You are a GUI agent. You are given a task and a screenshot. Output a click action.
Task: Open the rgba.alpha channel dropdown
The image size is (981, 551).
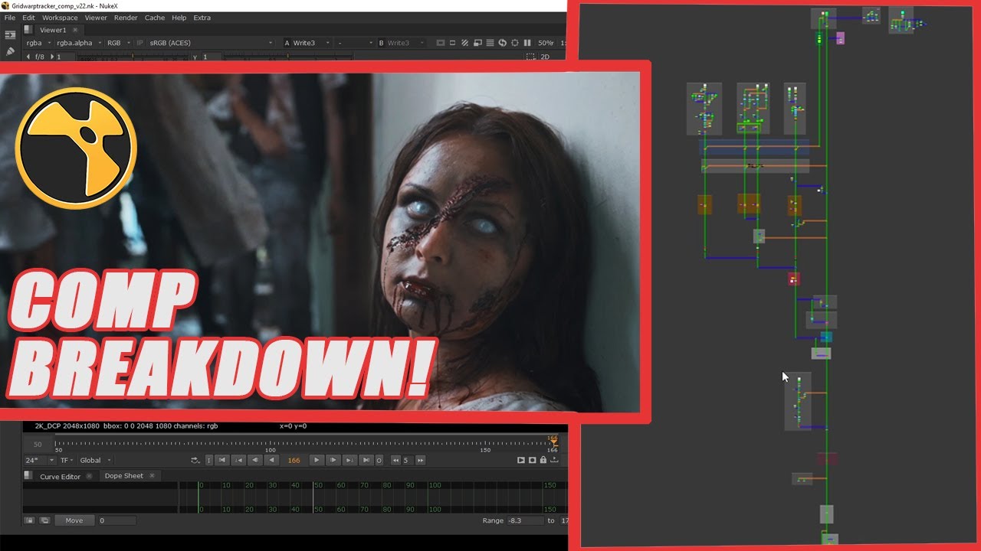78,43
